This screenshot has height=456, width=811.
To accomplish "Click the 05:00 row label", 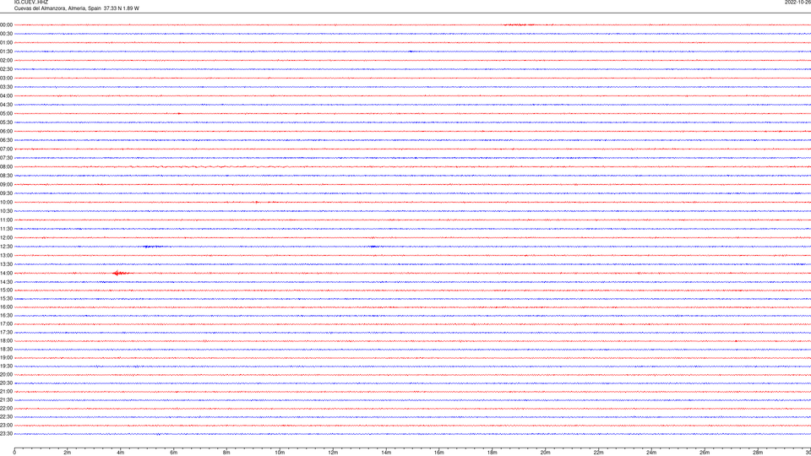I will tap(6, 114).
